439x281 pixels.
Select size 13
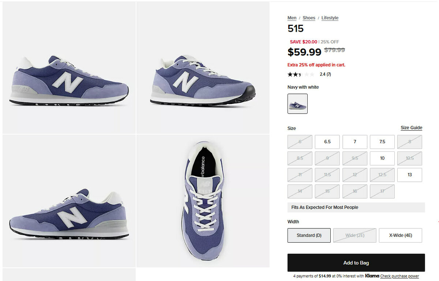tap(409, 175)
